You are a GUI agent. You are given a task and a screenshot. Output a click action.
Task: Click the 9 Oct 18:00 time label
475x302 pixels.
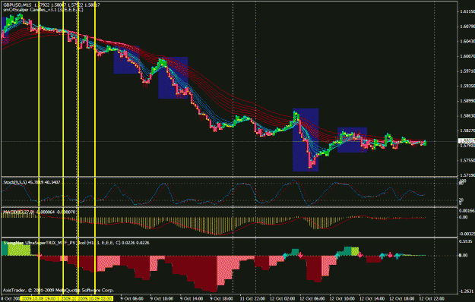[221, 299]
